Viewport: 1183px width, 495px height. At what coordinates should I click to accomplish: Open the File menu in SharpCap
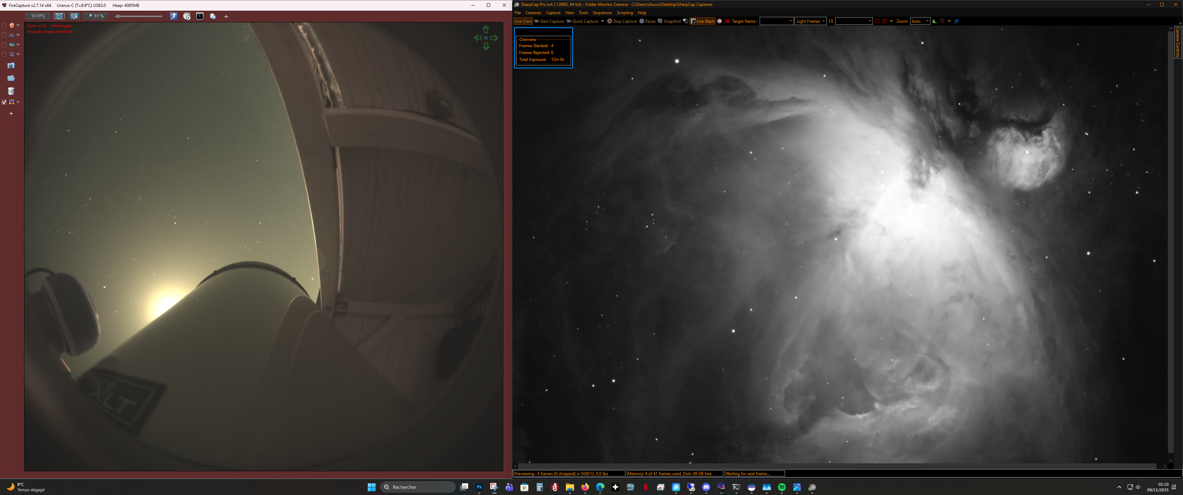518,13
